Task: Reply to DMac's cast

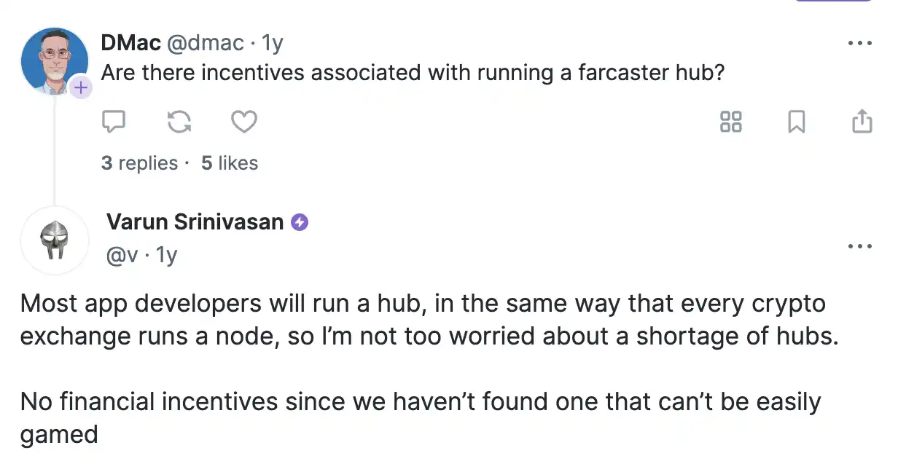Action: (x=113, y=122)
